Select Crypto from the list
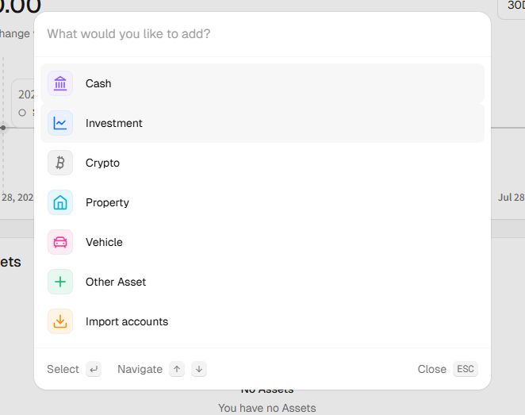 (x=262, y=163)
